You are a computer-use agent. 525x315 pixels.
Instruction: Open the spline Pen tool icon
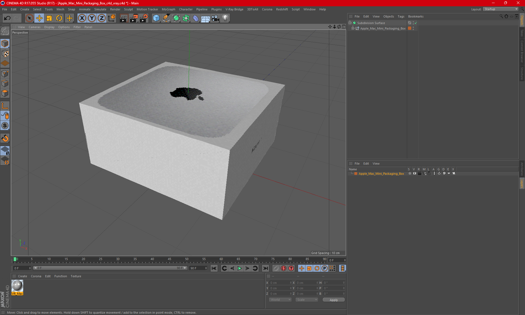coord(166,18)
